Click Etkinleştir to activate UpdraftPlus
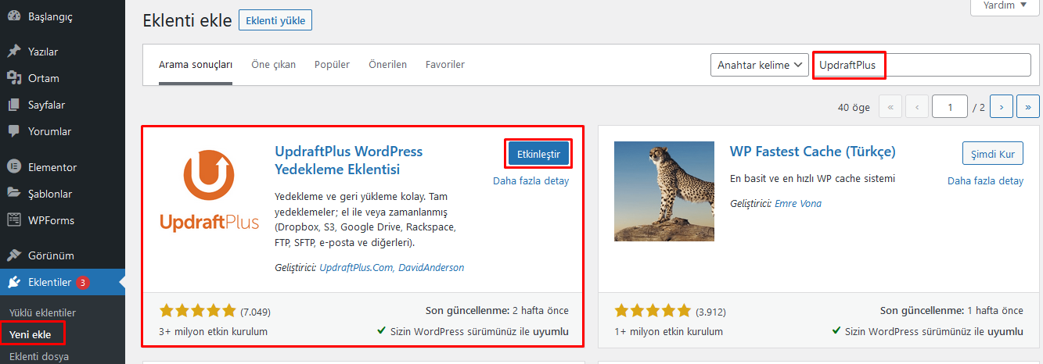Viewport: 1043px width, 364px height. [x=538, y=154]
